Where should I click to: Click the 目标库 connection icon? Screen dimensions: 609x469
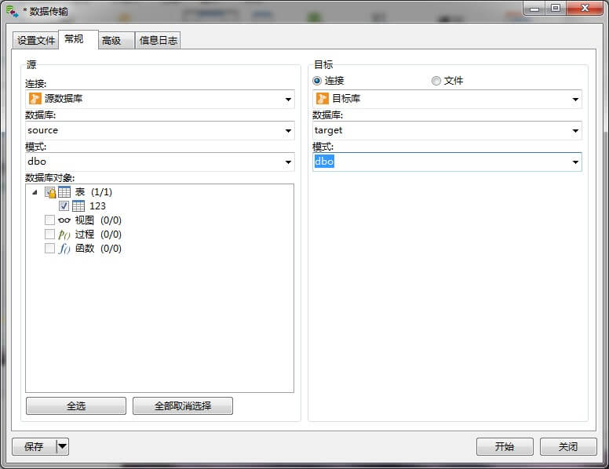pyautogui.click(x=322, y=99)
